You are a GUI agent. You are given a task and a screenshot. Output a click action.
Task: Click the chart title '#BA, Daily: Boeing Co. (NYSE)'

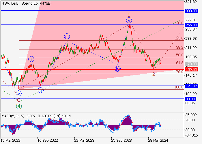click(27, 3)
